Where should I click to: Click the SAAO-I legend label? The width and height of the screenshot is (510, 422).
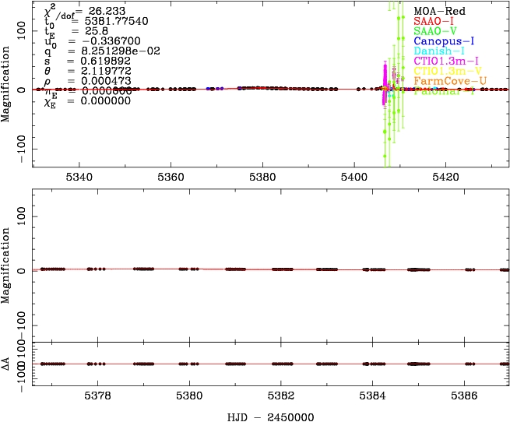(x=434, y=21)
